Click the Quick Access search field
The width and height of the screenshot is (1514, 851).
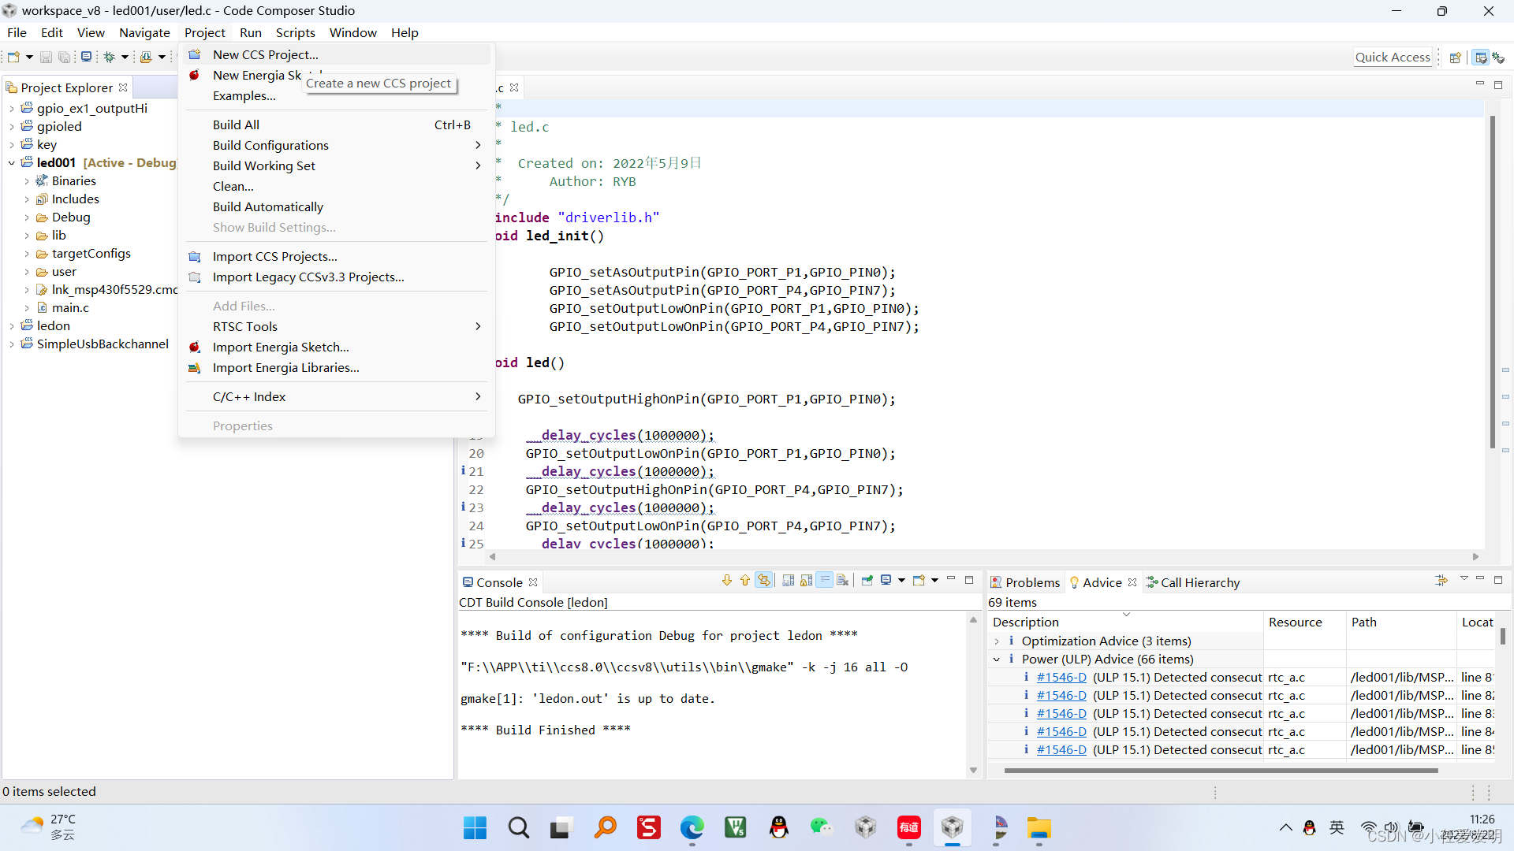coord(1392,57)
